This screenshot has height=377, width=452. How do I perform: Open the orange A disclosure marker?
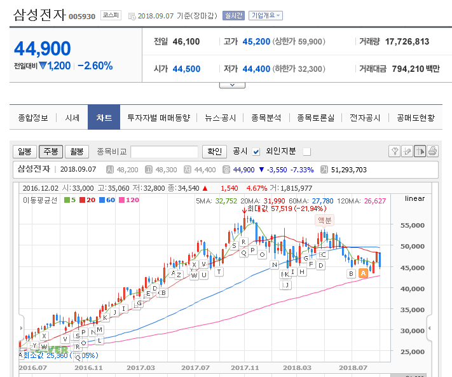point(363,273)
